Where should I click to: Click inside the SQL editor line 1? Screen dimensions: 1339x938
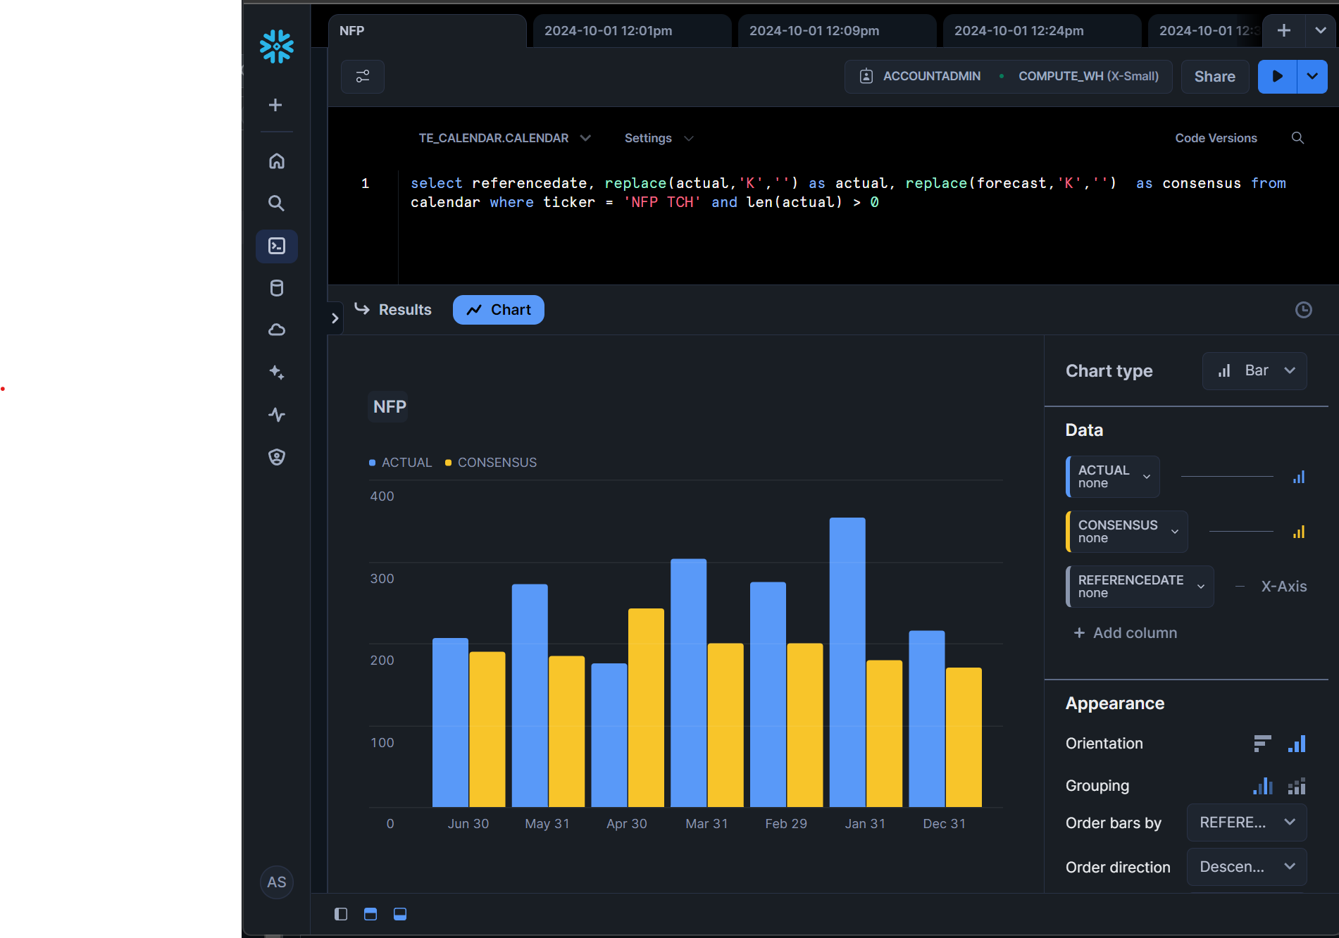coord(848,192)
